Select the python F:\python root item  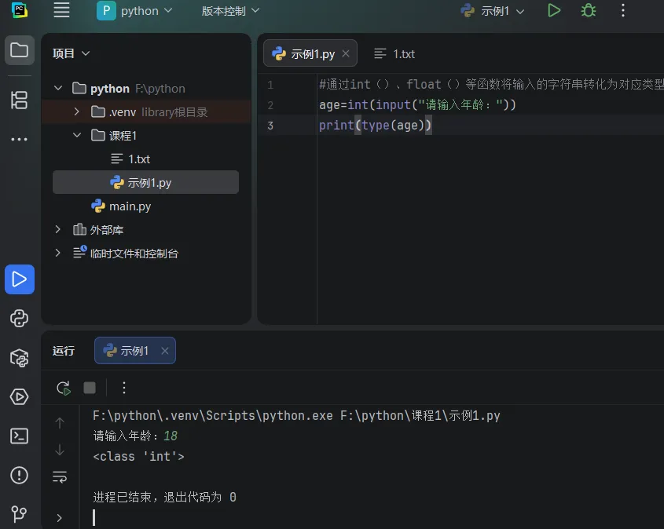tap(146, 89)
